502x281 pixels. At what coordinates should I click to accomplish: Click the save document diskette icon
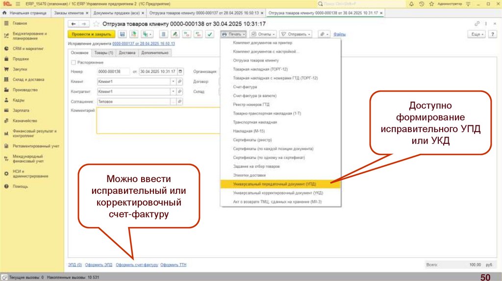coord(122,34)
